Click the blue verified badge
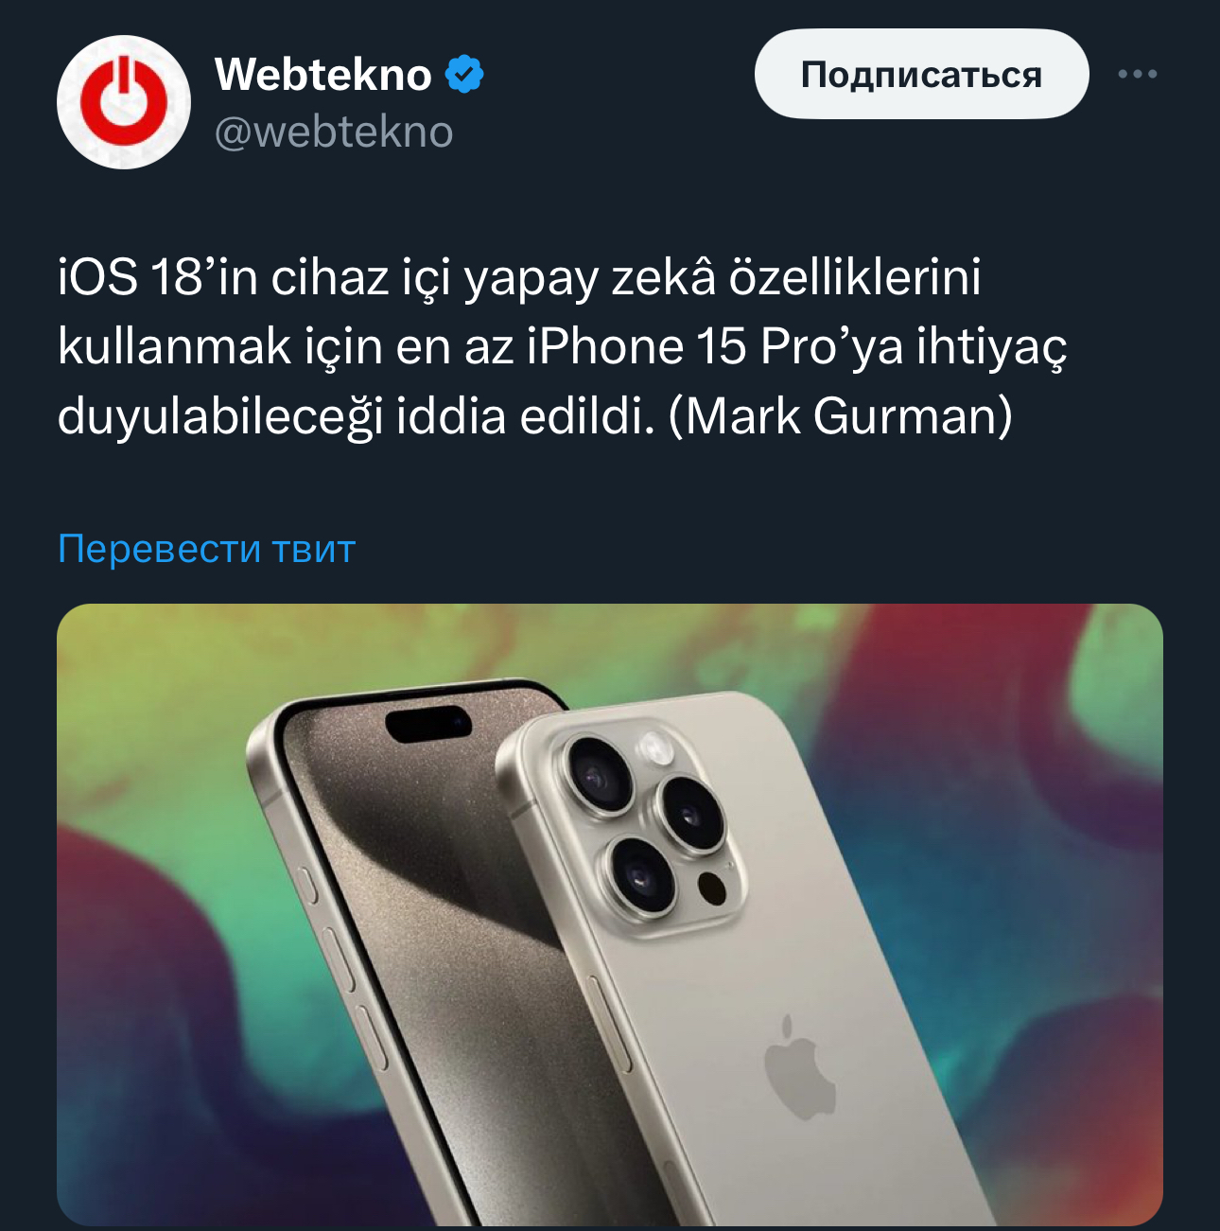 pos(464,75)
